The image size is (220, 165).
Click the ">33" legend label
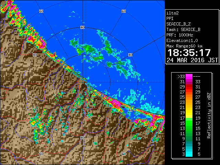pyautogui.click(x=181, y=77)
